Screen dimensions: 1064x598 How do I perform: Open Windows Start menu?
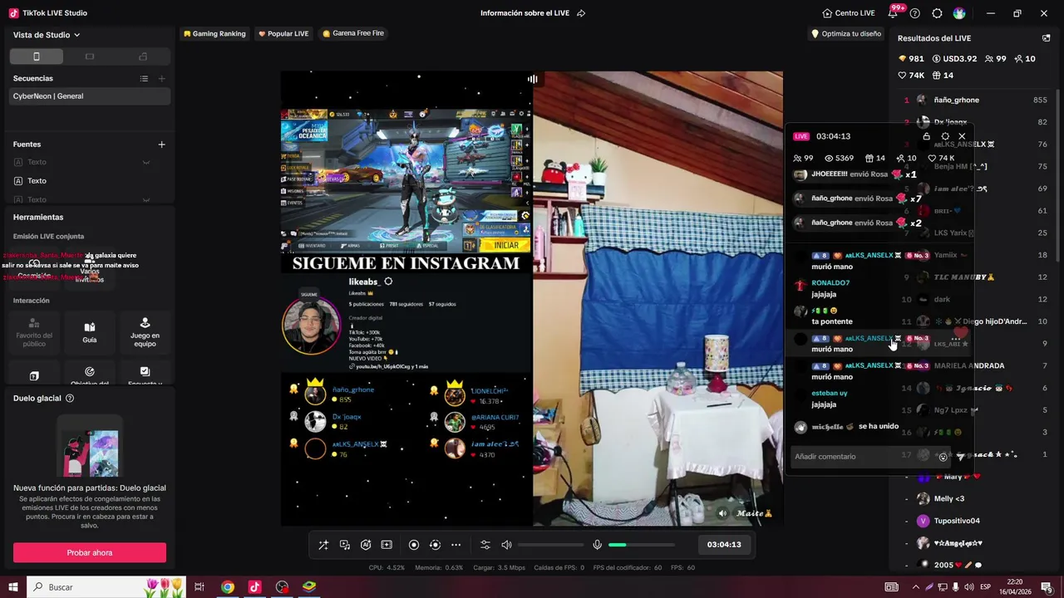coord(13,587)
